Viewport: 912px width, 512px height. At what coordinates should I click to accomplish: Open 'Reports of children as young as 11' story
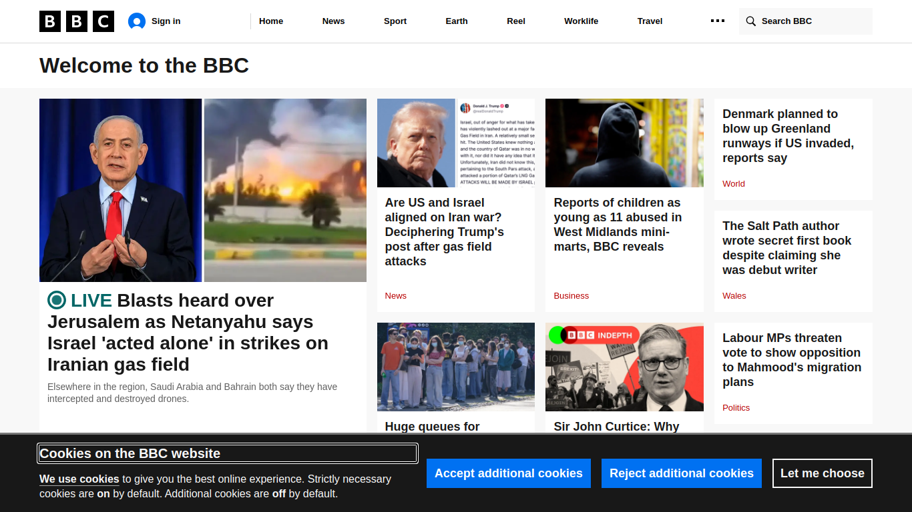tap(618, 225)
